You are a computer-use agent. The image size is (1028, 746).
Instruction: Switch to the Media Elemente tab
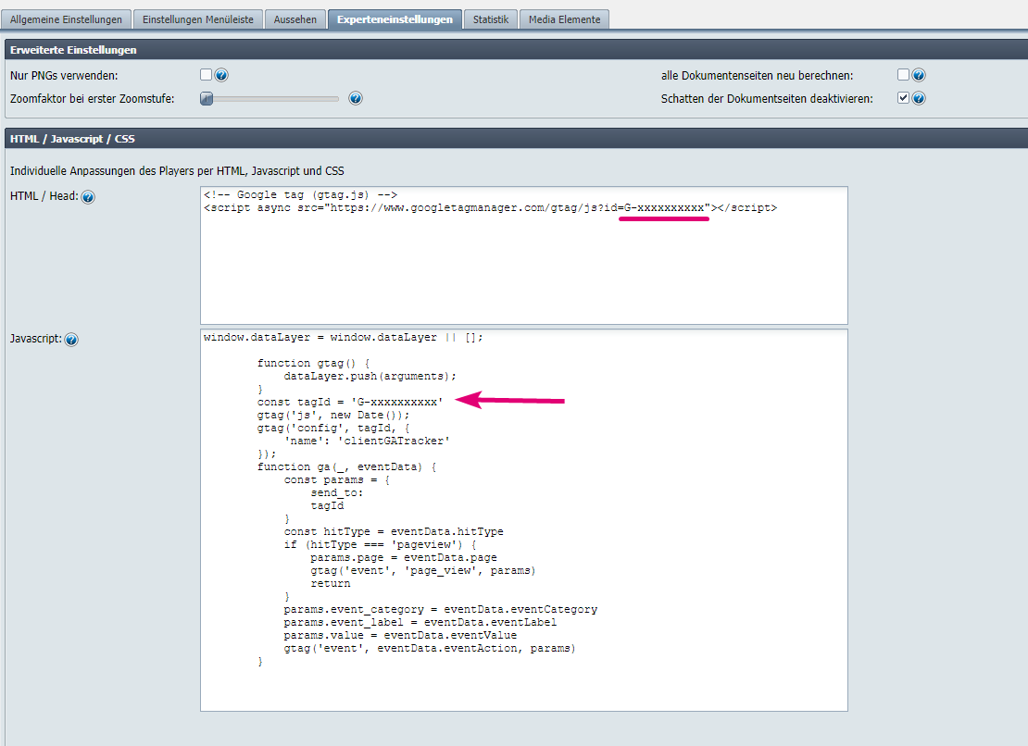tap(565, 19)
